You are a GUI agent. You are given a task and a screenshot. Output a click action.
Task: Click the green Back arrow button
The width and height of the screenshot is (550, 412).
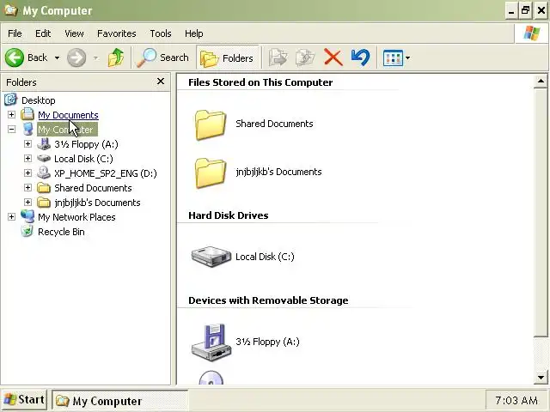pyautogui.click(x=15, y=58)
